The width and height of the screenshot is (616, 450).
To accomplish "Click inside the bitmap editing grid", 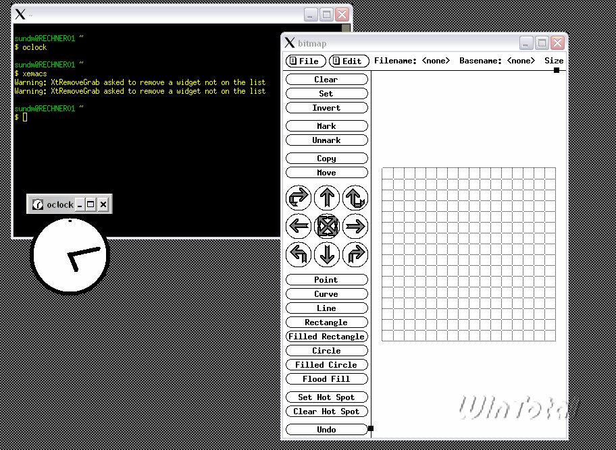I will tap(469, 254).
